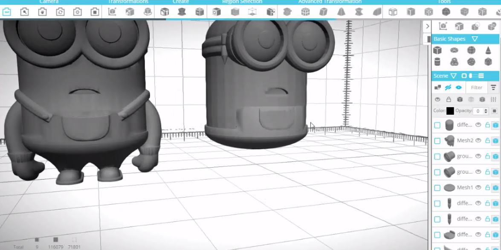The image size is (501, 250).
Task: Click the cube-with-sphere icon above Basic Shapes
Action: (x=475, y=26)
